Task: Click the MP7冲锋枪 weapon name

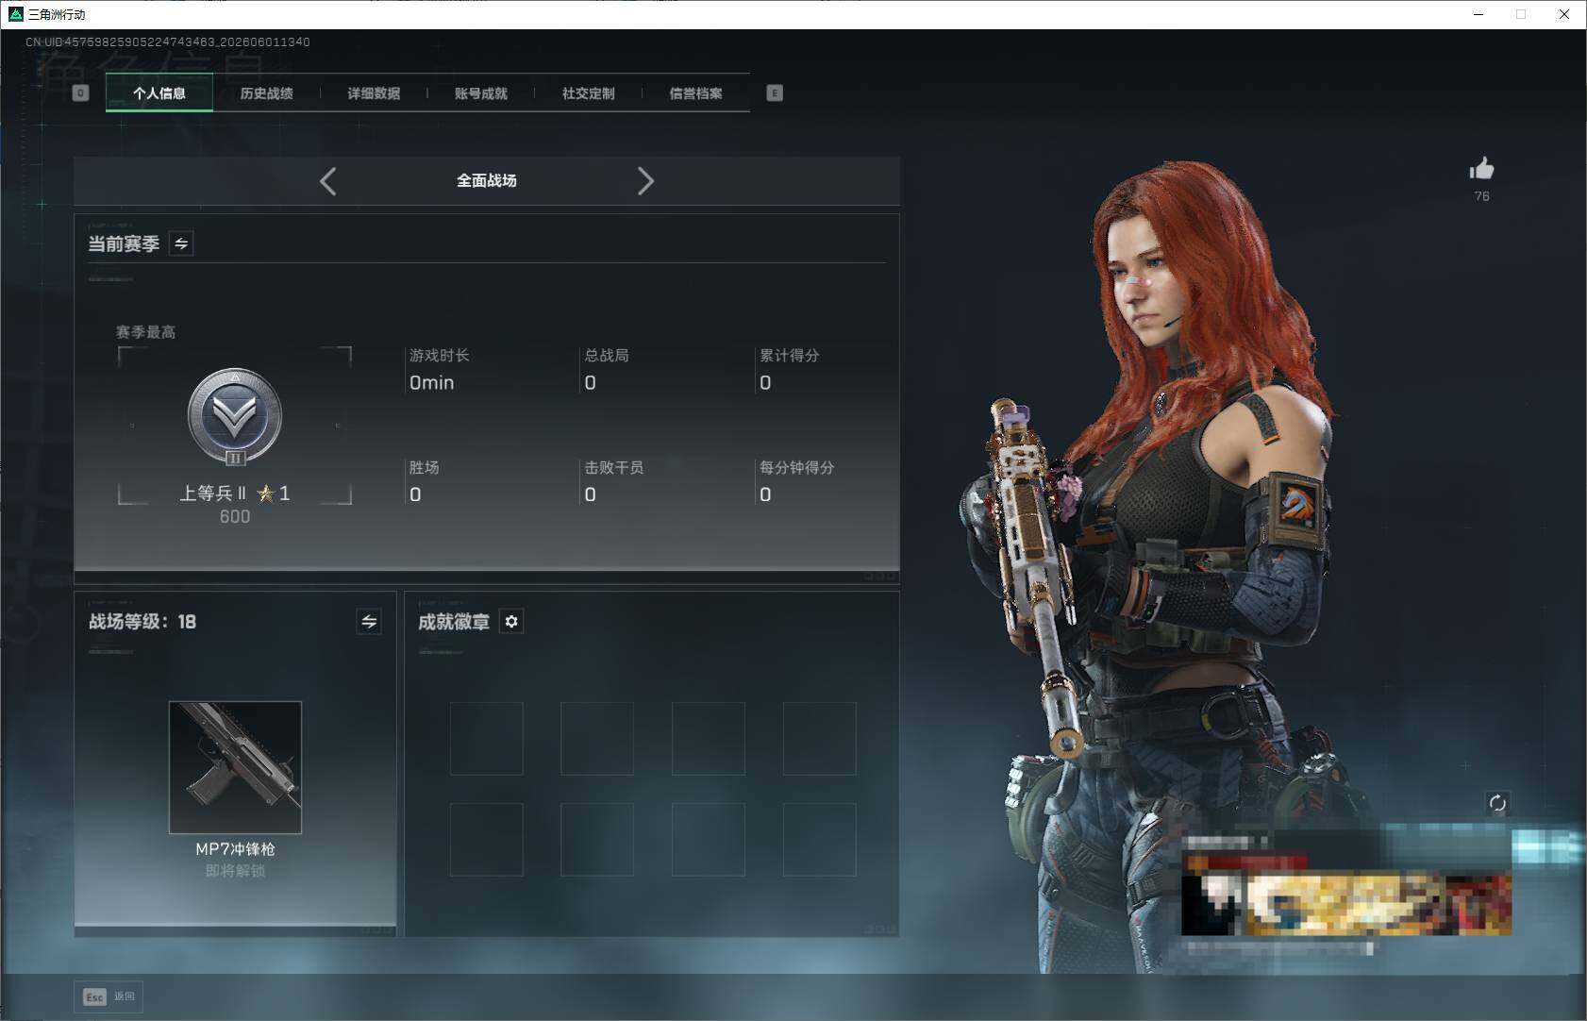Action: (x=235, y=849)
